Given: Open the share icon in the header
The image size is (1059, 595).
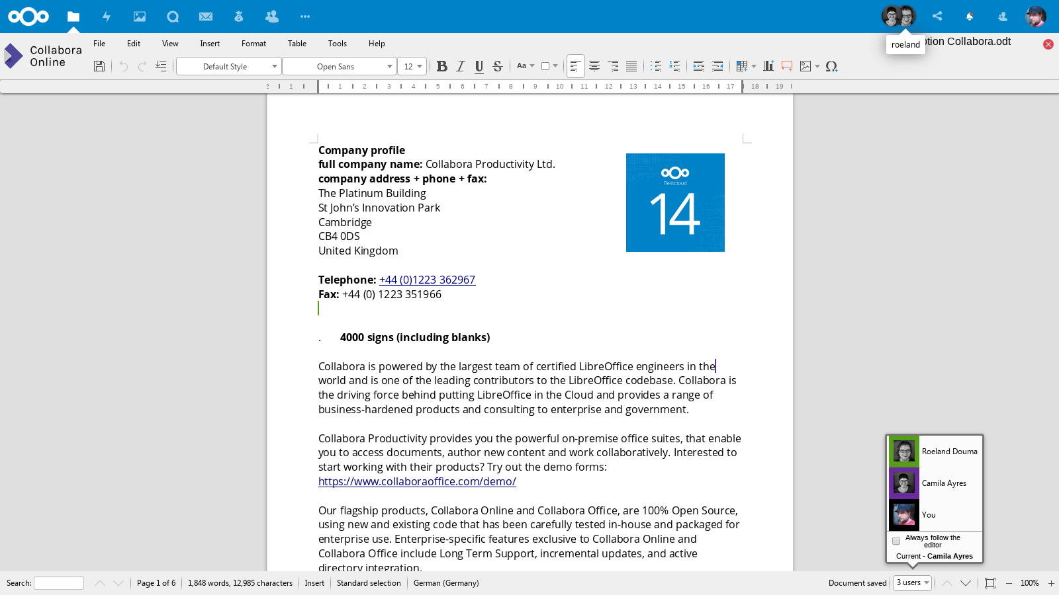Looking at the screenshot, I should [937, 17].
